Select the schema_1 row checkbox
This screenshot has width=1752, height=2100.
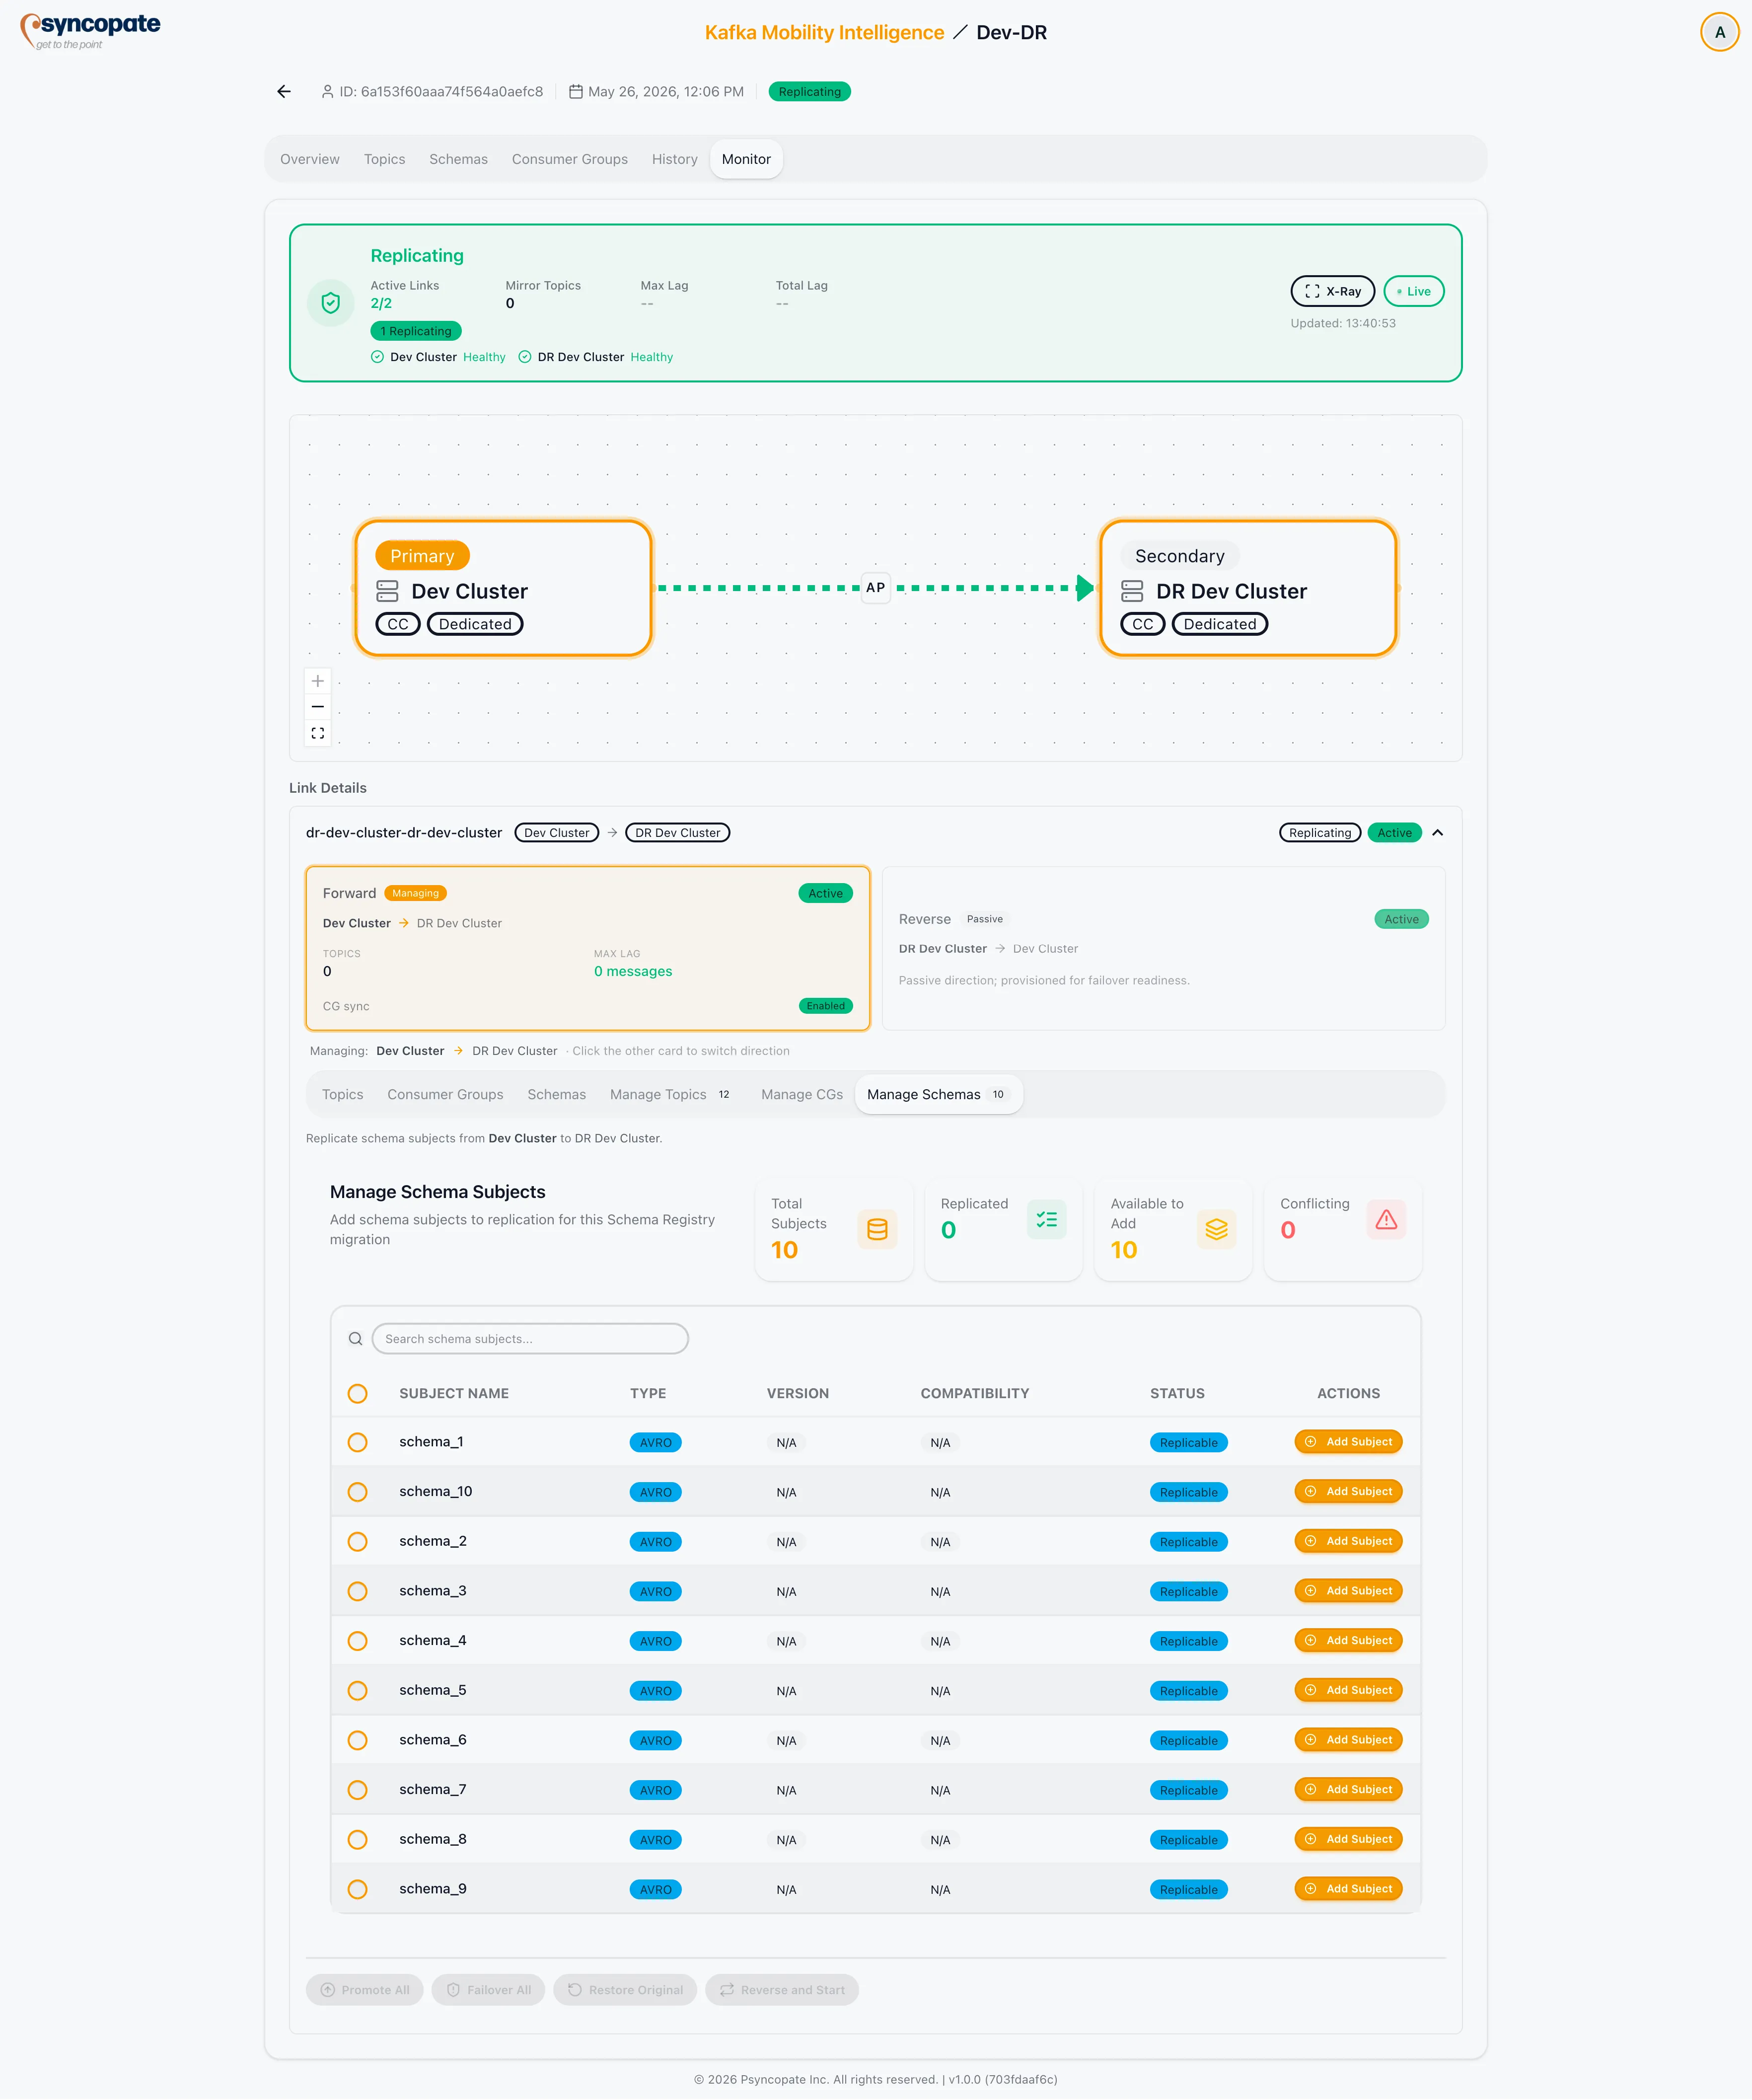click(x=357, y=1442)
